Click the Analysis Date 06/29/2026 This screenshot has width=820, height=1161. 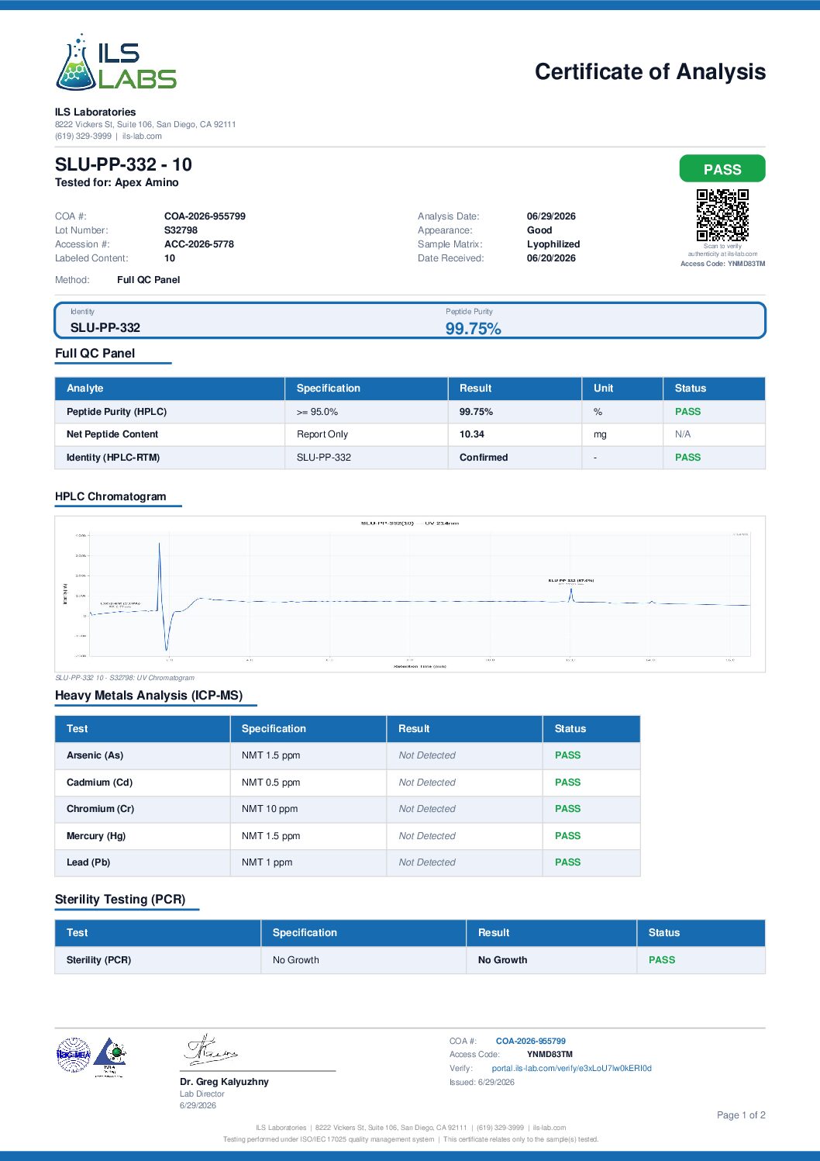pyautogui.click(x=551, y=216)
